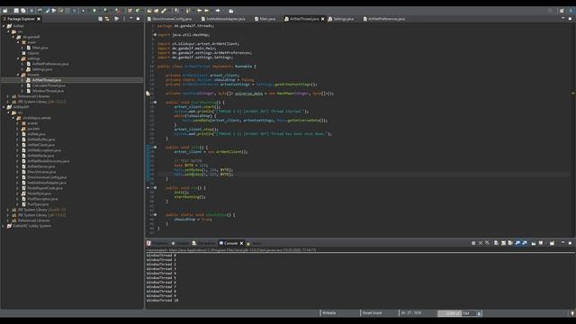
Task: Toggle show console when standard output changes
Action: pyautogui.click(x=517, y=243)
